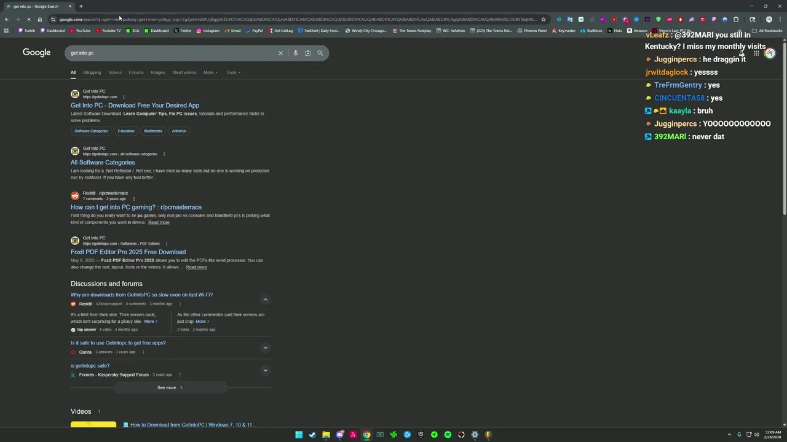Image resolution: width=787 pixels, height=442 pixels.
Task: Open 'Why are downloads from GetIntoPC so slow' link
Action: [141, 295]
